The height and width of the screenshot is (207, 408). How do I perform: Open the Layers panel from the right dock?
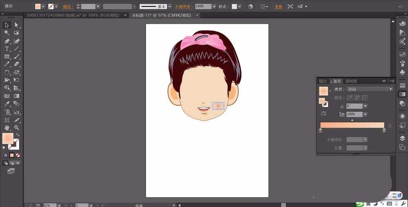pos(402,138)
